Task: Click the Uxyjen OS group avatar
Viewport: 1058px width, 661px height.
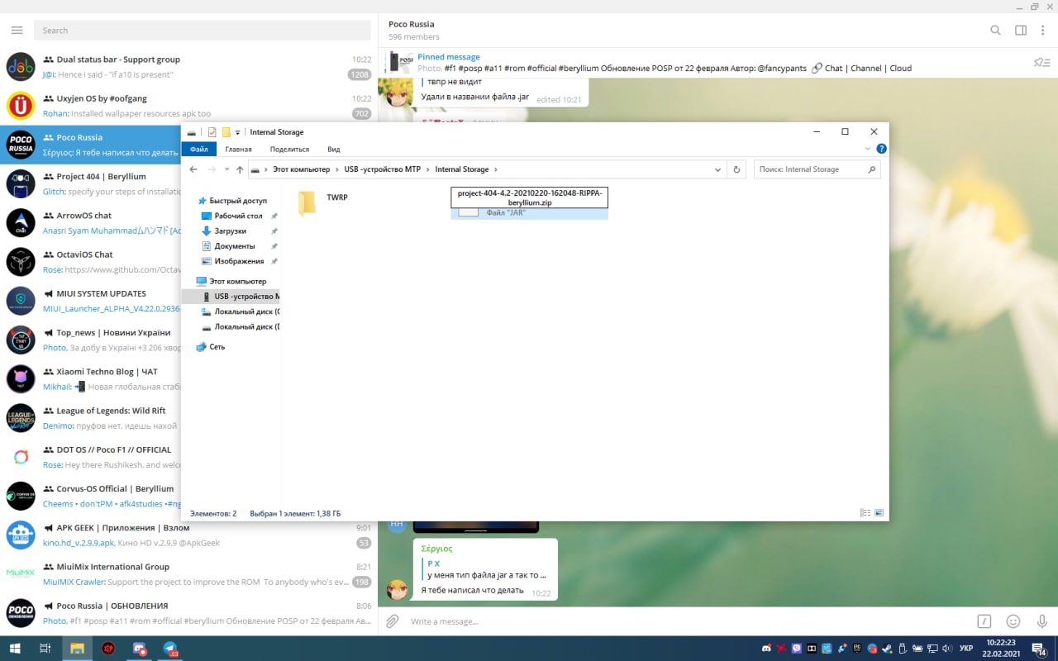Action: click(x=21, y=106)
